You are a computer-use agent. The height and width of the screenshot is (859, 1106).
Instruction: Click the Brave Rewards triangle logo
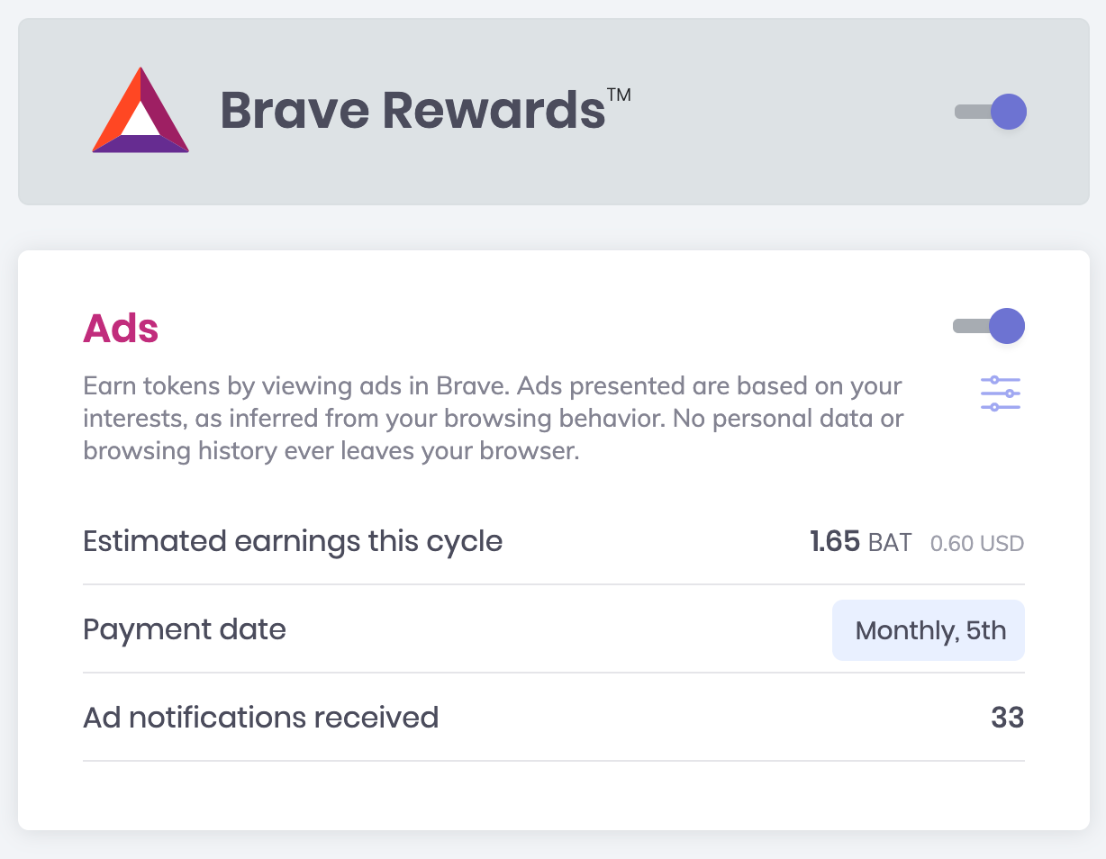tap(141, 112)
